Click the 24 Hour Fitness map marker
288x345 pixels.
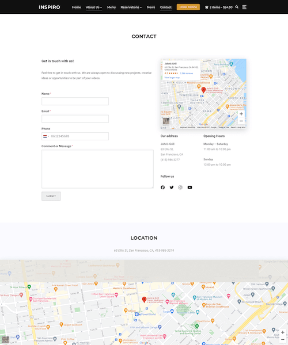click(x=29, y=287)
